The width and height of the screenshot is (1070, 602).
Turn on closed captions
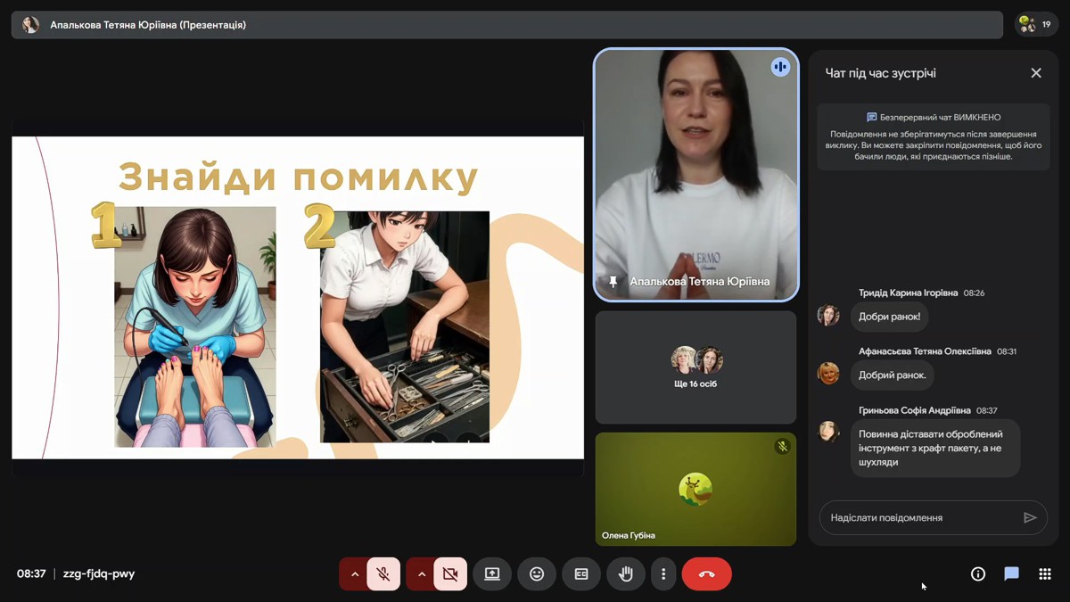point(581,574)
